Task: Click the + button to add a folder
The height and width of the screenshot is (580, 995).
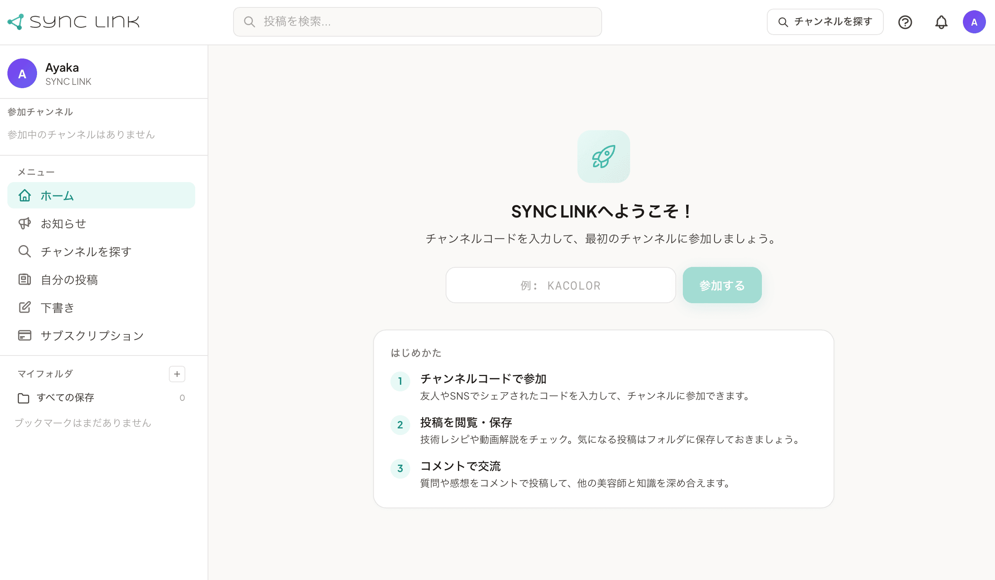Action: pos(177,374)
